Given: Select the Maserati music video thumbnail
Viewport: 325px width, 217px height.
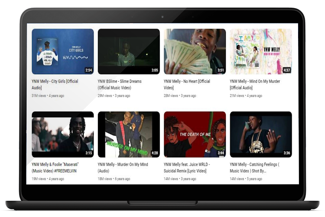Looking at the screenshot, I should [x=62, y=134].
